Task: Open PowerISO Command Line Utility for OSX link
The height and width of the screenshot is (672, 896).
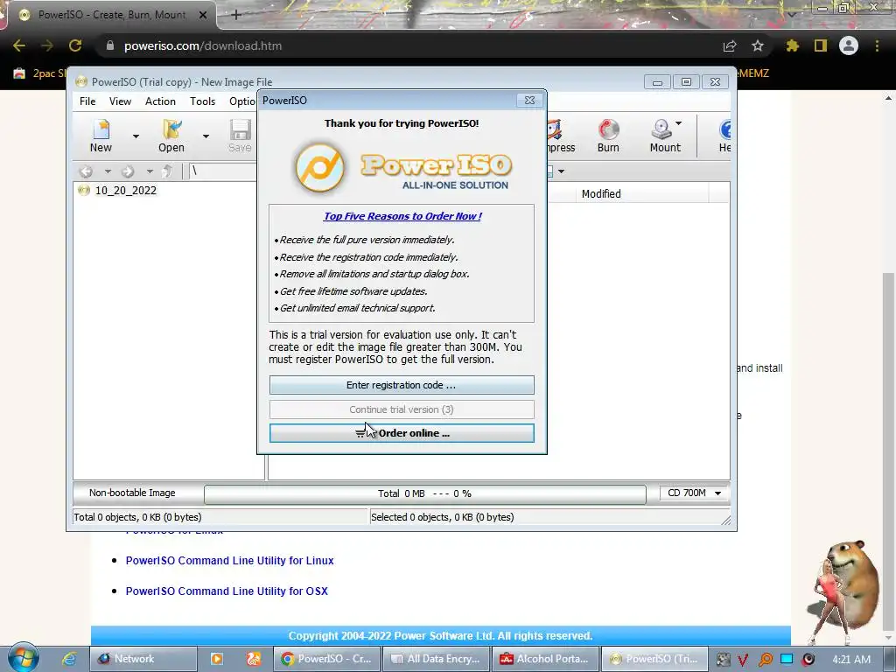Action: coord(227,591)
